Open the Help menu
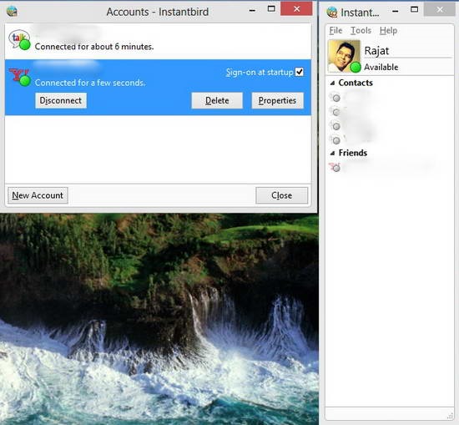This screenshot has width=459, height=425. click(x=388, y=30)
